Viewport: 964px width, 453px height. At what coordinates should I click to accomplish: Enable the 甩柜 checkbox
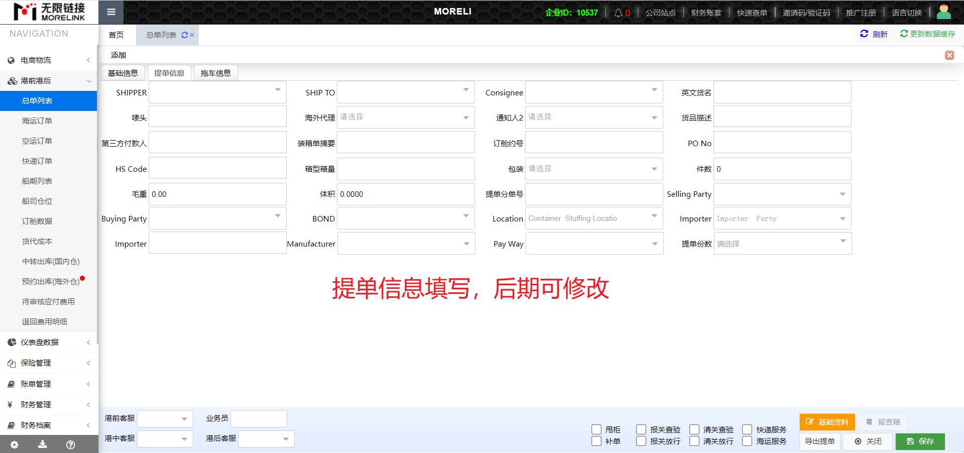pyautogui.click(x=596, y=429)
